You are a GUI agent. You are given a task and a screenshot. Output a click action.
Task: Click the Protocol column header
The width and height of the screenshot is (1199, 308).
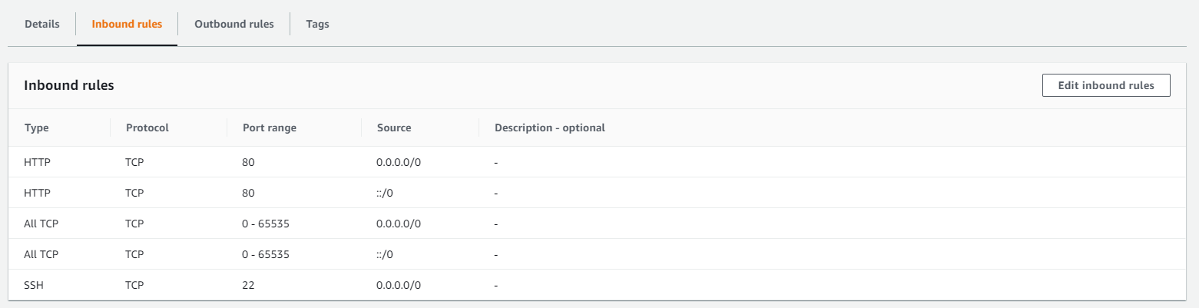pyautogui.click(x=147, y=128)
